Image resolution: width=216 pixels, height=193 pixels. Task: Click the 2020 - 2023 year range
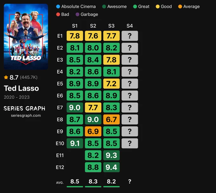[x=17, y=97]
